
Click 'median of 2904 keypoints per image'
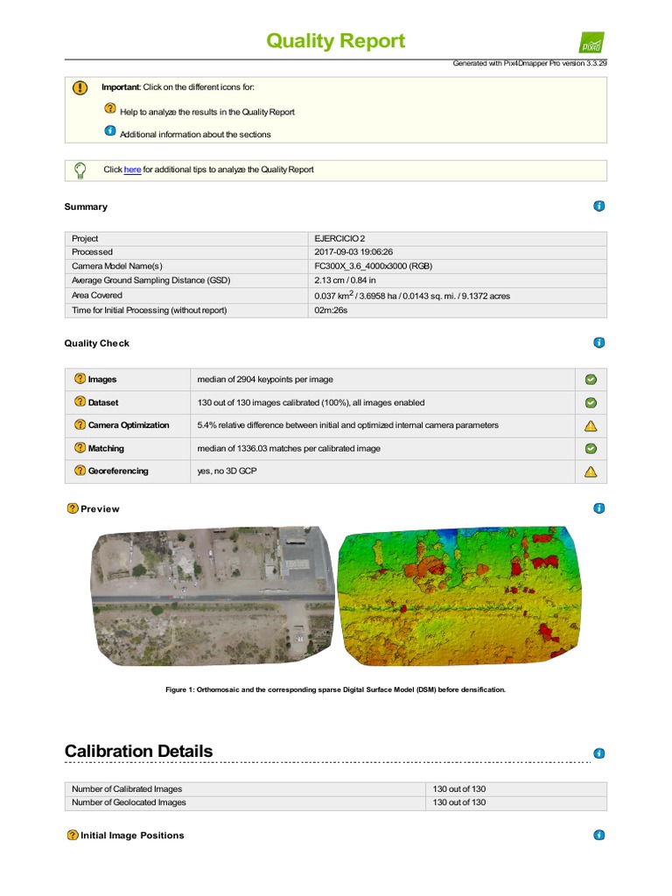pos(265,380)
